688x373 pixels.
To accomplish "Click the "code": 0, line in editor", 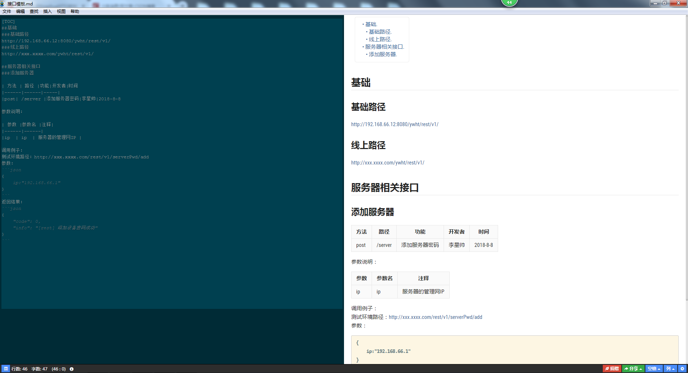I will (x=27, y=221).
